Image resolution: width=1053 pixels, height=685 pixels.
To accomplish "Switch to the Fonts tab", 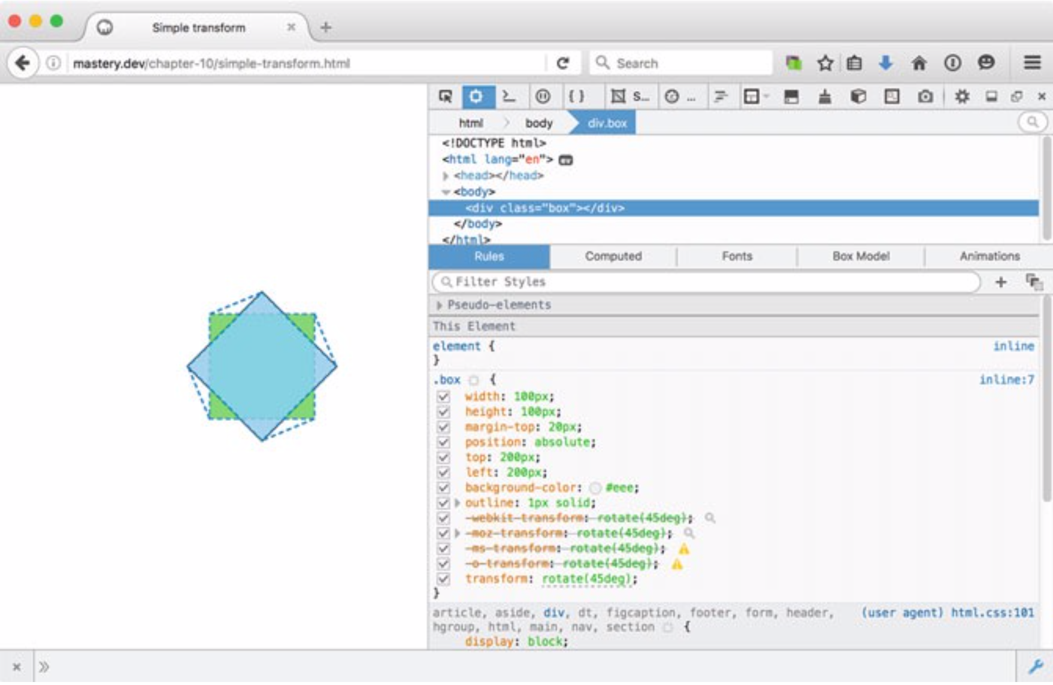I will [737, 256].
